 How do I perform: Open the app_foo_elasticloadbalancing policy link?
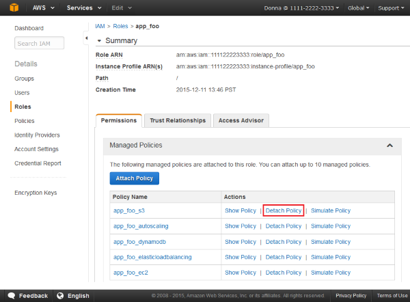point(152,257)
